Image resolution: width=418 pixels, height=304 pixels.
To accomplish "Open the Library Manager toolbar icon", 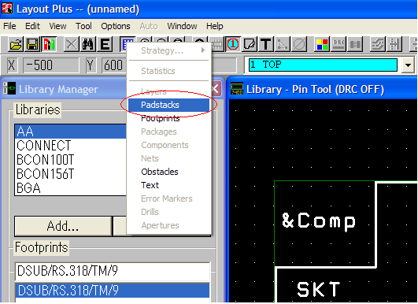I will (49, 44).
